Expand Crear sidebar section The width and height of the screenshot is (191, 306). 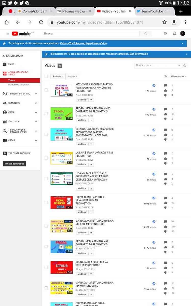point(36,141)
